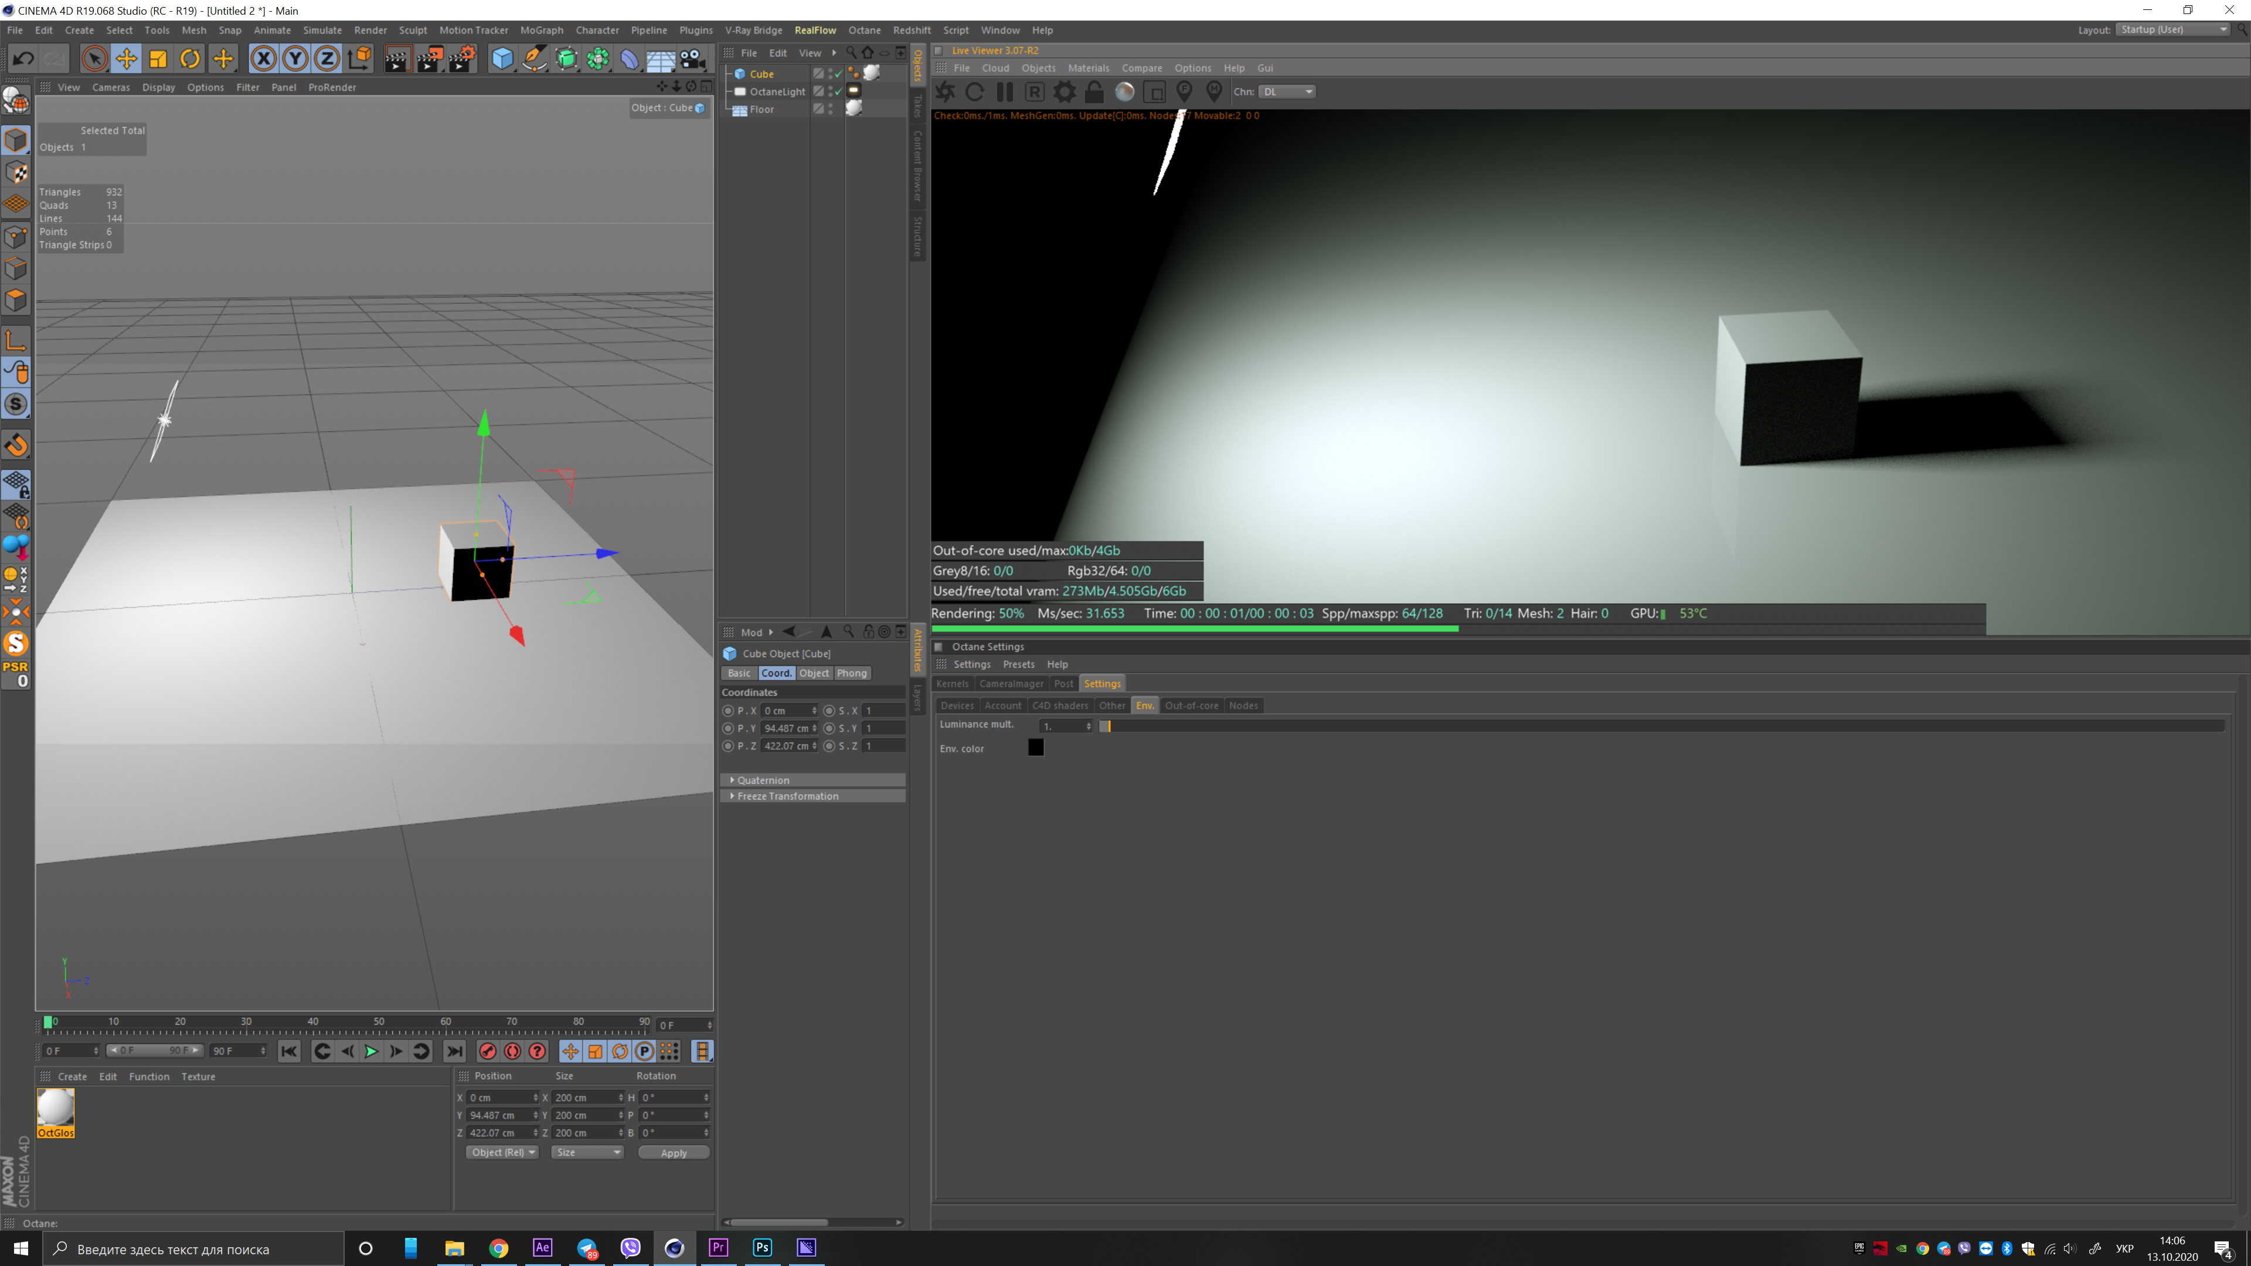Open the Object (Rel) coordinate dropdown
2251x1266 pixels.
point(502,1152)
